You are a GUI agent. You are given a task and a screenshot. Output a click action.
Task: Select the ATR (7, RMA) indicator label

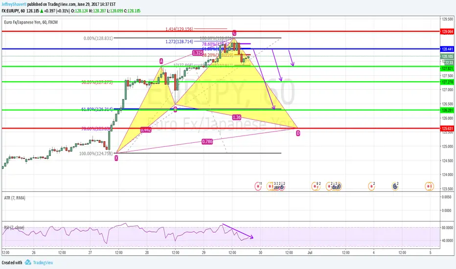15,198
